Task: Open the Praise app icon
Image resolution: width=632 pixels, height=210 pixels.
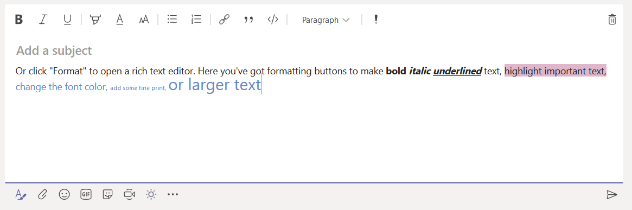Action: pos(151,194)
